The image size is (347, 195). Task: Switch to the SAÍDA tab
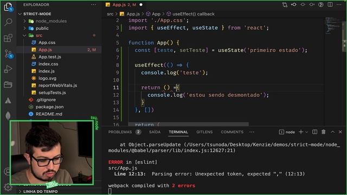tap(155, 132)
